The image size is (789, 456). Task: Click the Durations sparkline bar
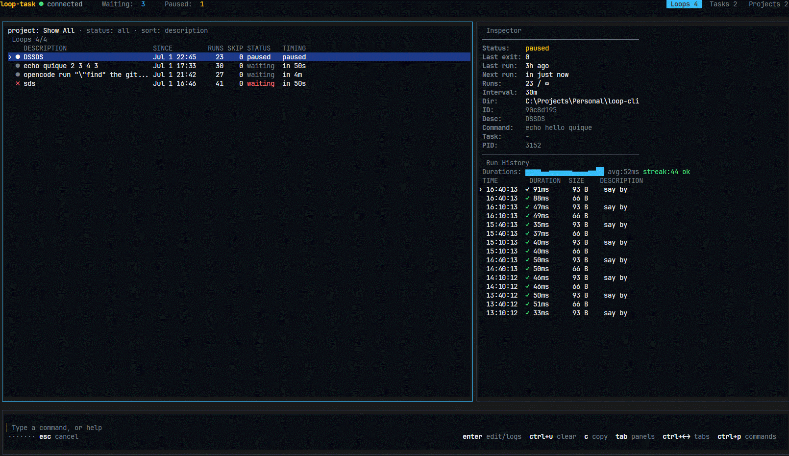(x=565, y=172)
